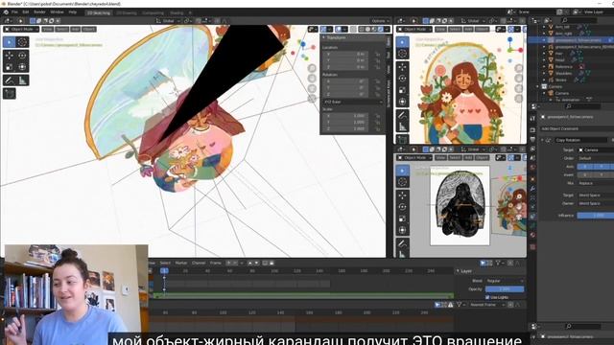The image size is (614, 345).
Task: Activate the Scale tool in main viewport
Action: click(10, 67)
